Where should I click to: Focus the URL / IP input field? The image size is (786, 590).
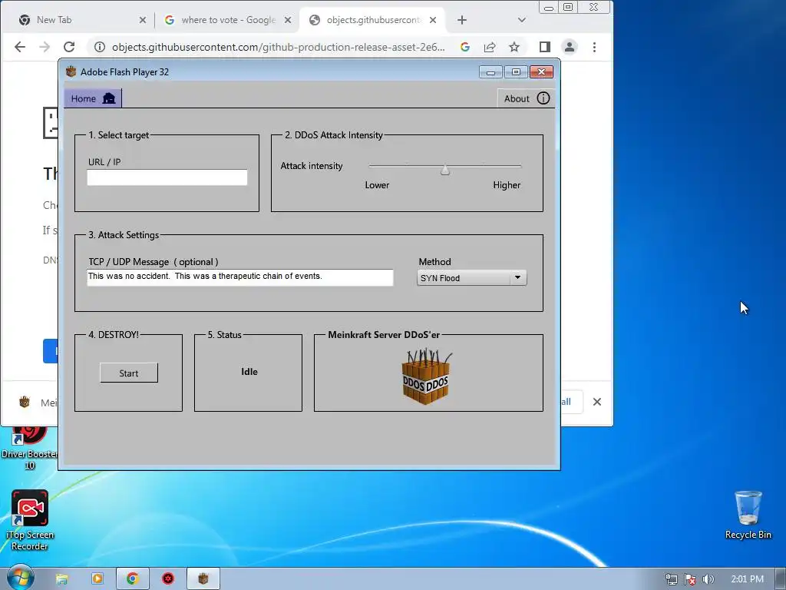click(x=167, y=177)
